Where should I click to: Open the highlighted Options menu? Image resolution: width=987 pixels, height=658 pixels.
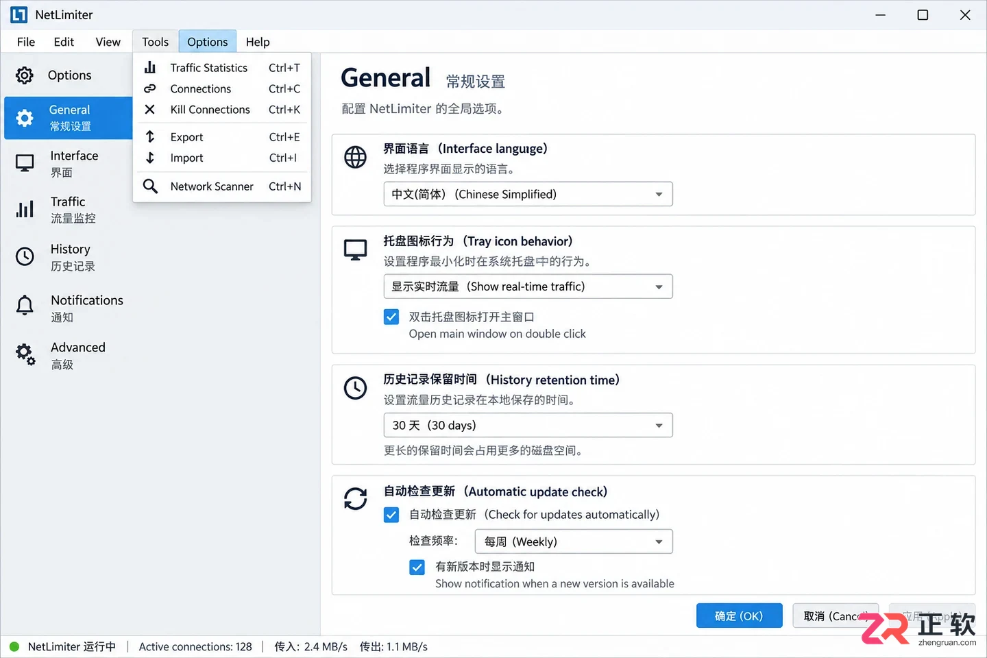207,42
